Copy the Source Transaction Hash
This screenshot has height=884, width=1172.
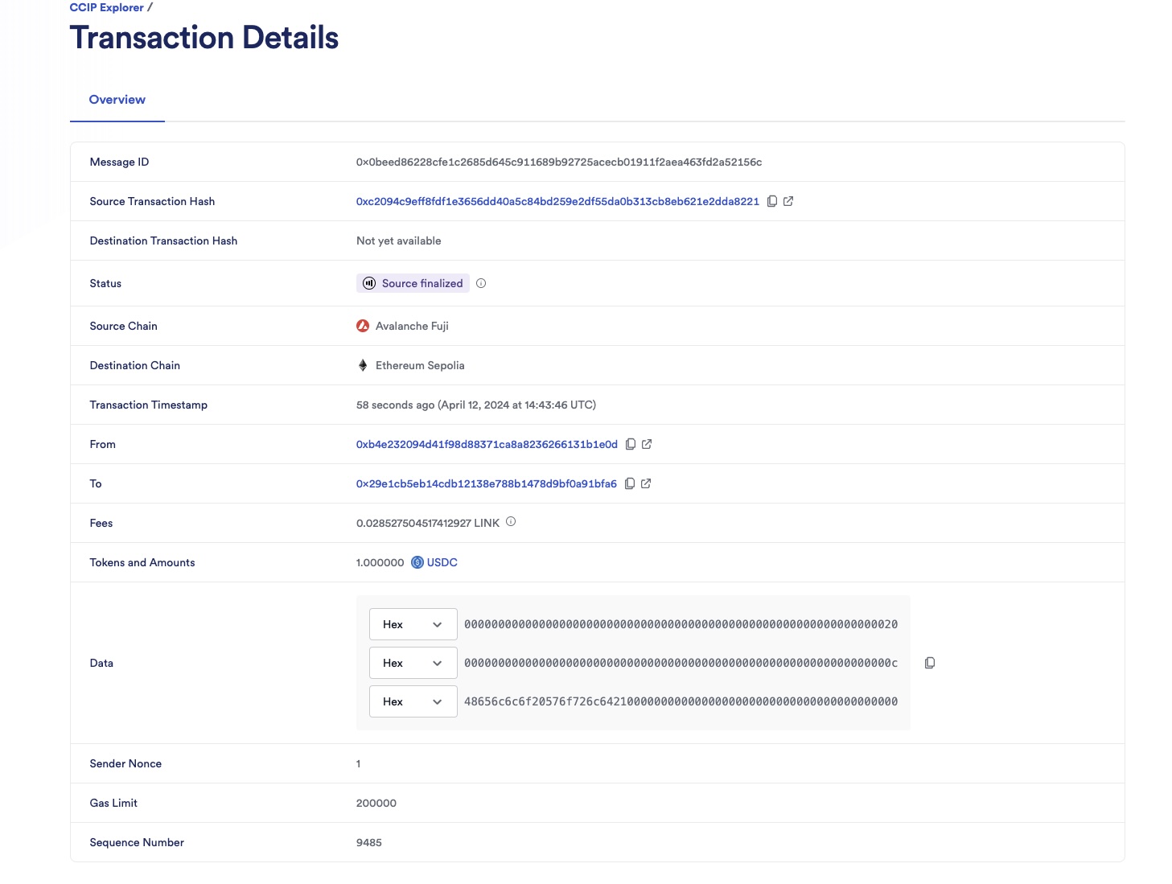coord(772,201)
